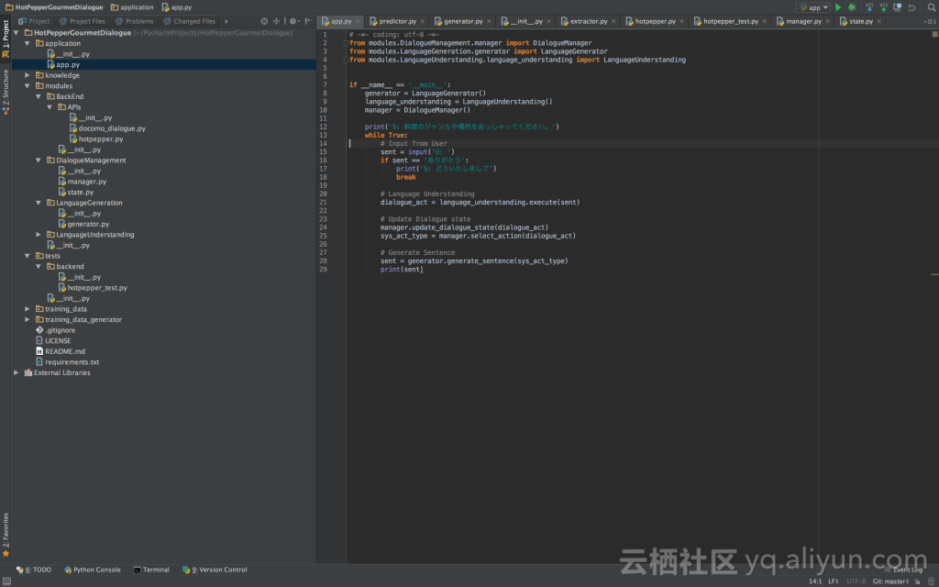Click the VCS commit changes icon
Screen dimensions: 939x587
tap(883, 7)
